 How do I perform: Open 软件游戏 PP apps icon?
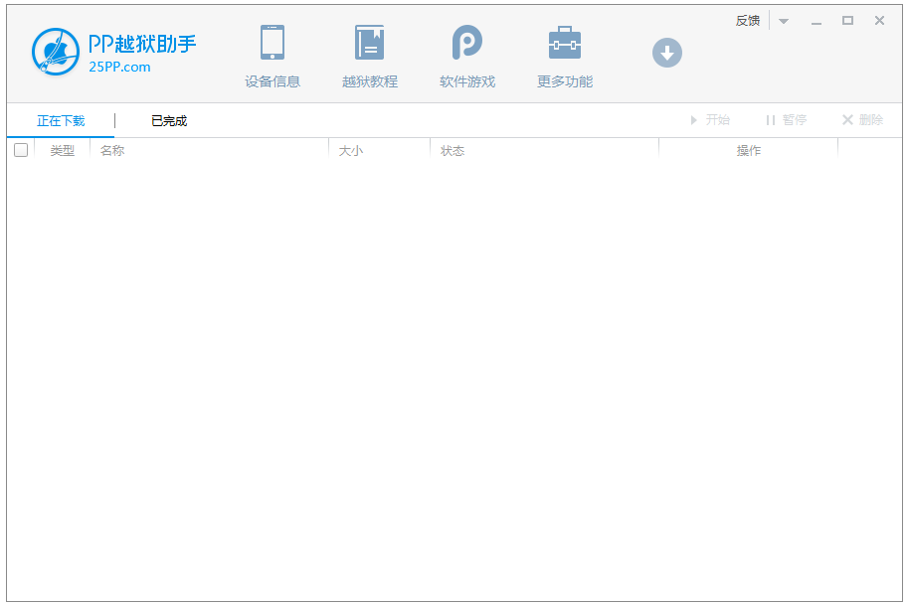click(x=467, y=43)
